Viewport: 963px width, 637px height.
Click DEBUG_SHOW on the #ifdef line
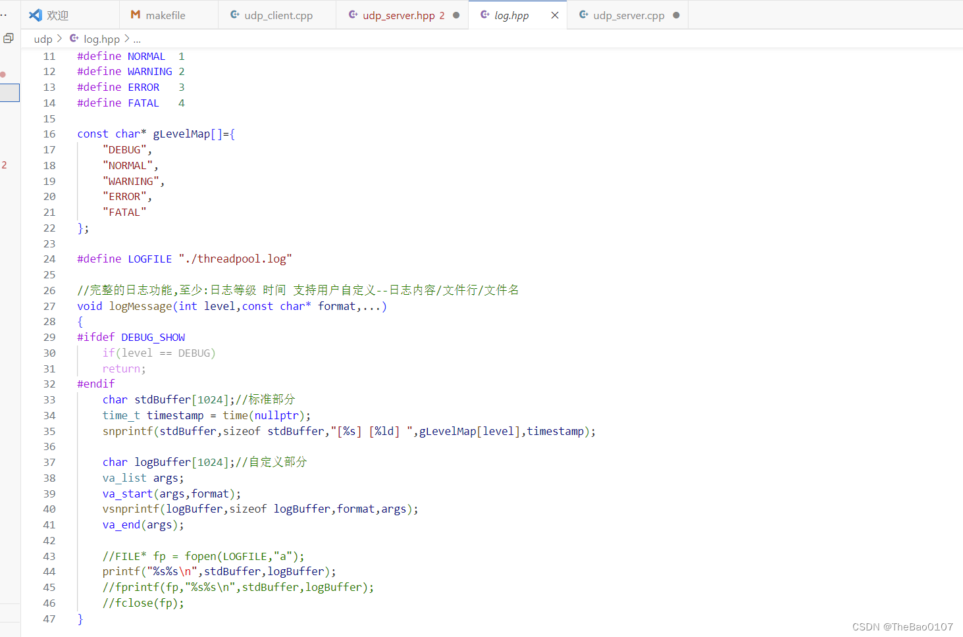tap(153, 338)
